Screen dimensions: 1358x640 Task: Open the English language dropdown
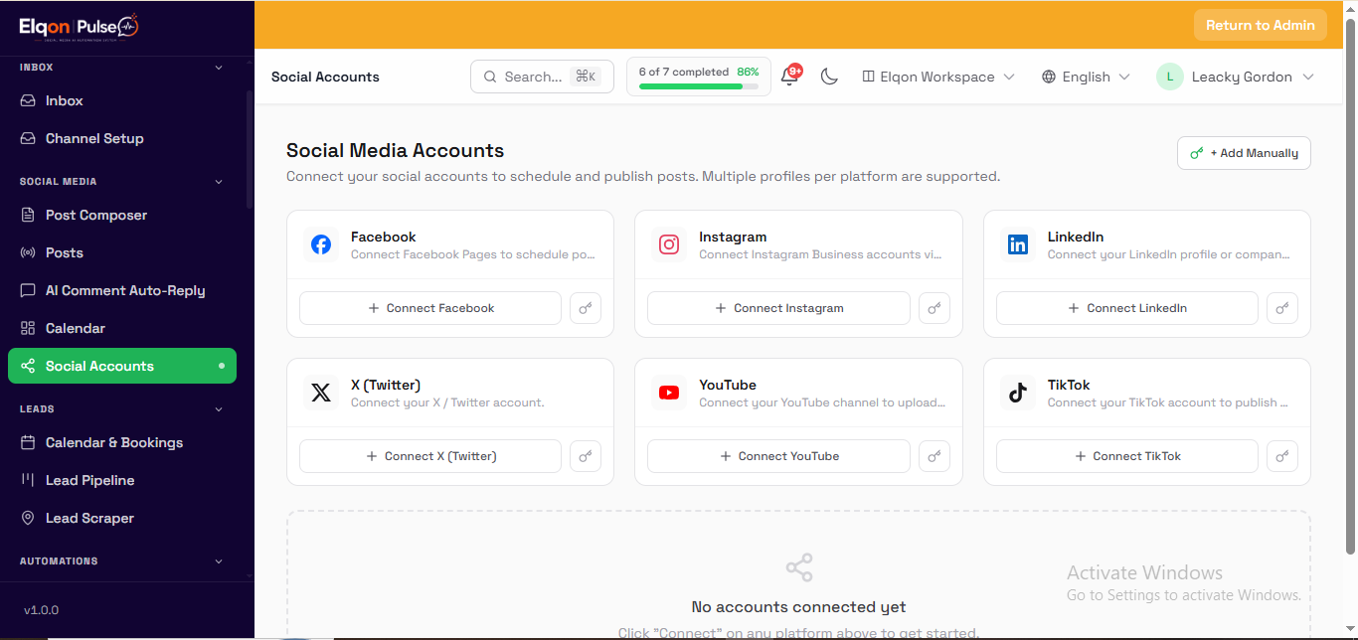click(x=1086, y=77)
